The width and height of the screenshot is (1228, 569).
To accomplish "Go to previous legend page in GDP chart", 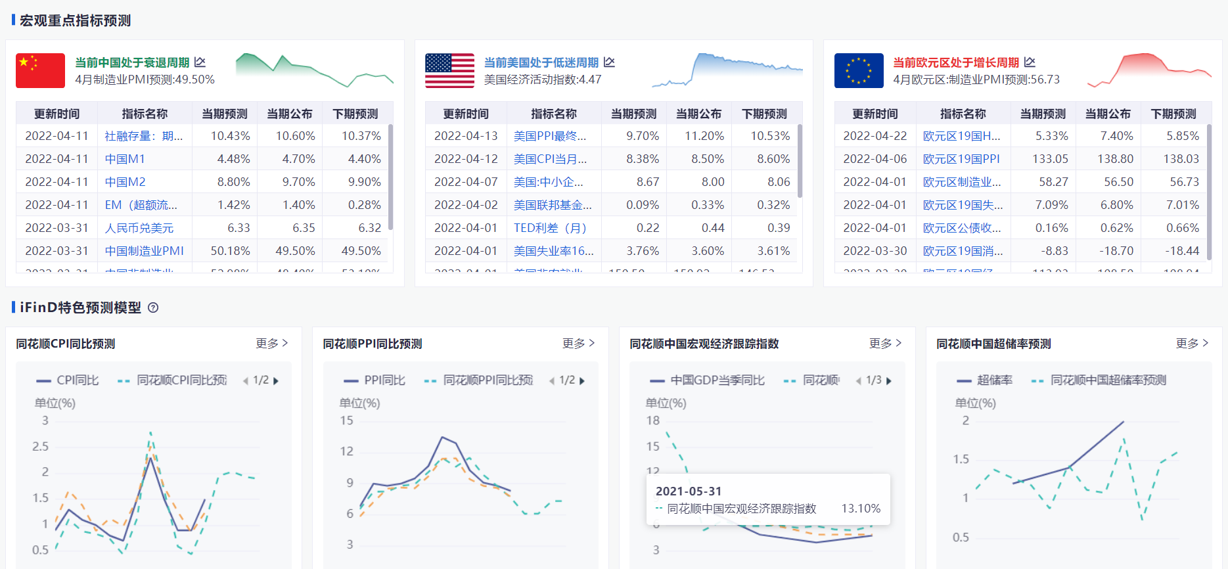I will (858, 380).
